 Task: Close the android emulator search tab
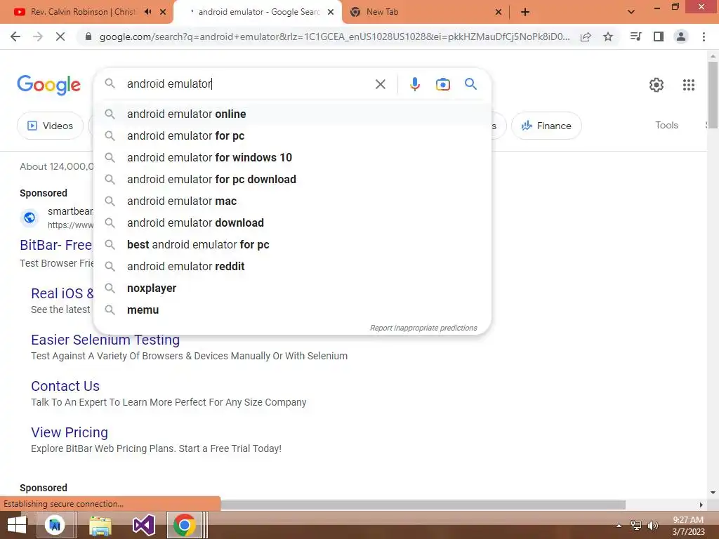pos(331,12)
